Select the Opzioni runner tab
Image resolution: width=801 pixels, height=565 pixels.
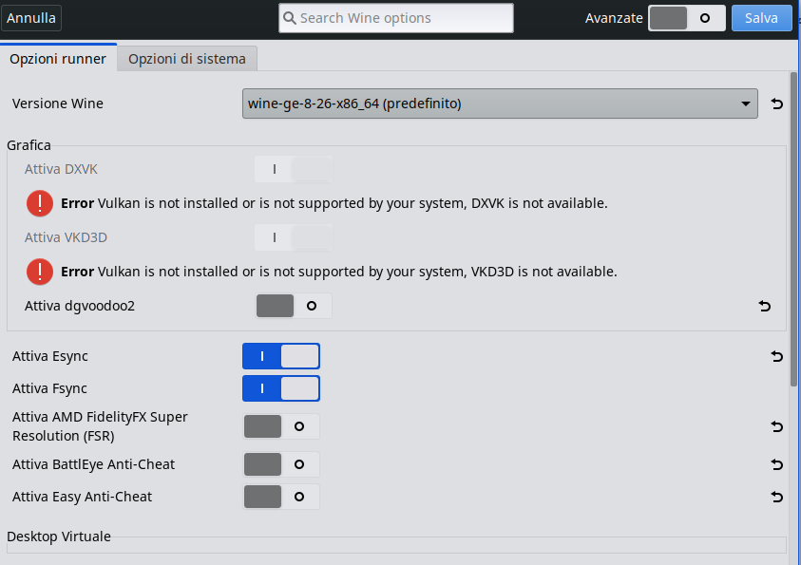[x=58, y=58]
